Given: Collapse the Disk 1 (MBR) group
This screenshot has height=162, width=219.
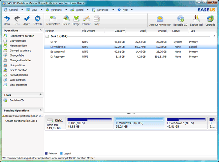Looking at the screenshot, I should click(x=214, y=36).
